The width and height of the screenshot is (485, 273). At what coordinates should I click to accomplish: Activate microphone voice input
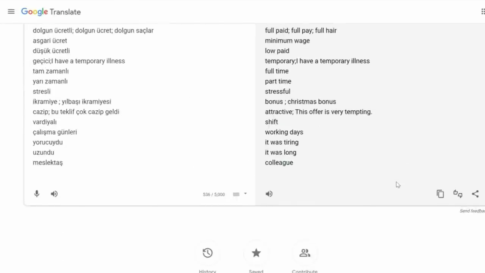[37, 194]
